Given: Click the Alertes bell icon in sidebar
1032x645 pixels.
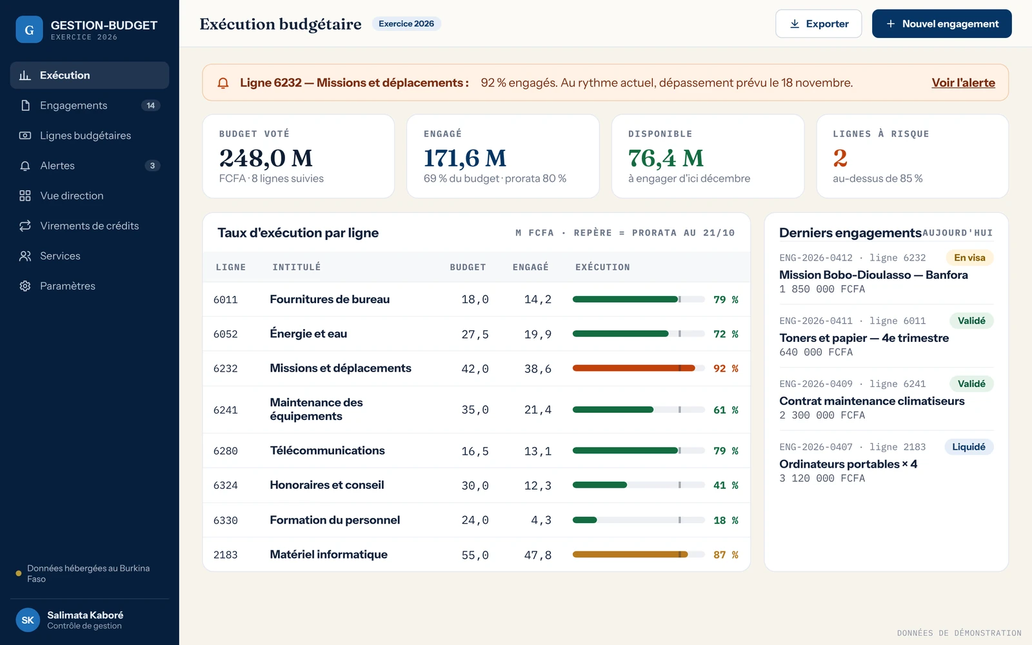Looking at the screenshot, I should pos(25,166).
